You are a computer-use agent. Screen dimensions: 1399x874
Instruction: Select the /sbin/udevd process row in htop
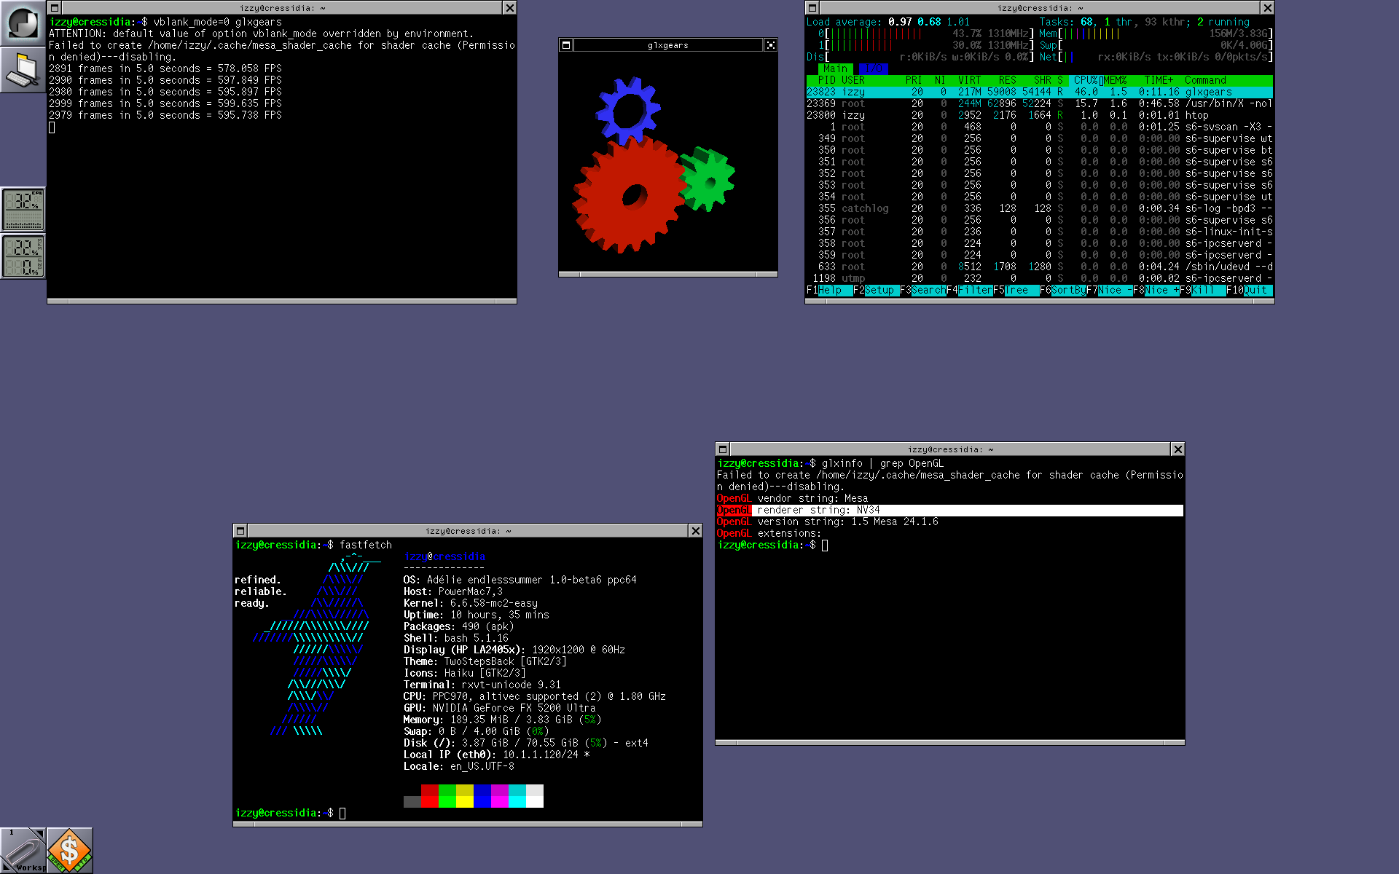[x=1039, y=267]
